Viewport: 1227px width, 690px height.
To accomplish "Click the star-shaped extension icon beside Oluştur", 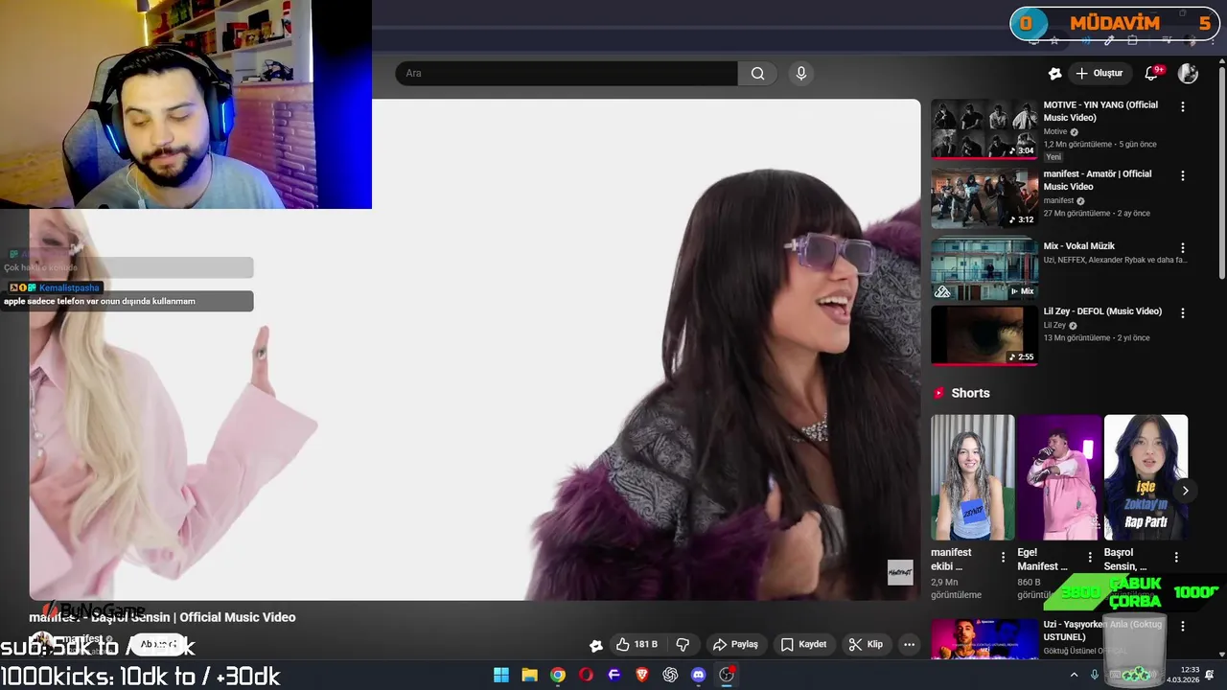I will click(1054, 74).
